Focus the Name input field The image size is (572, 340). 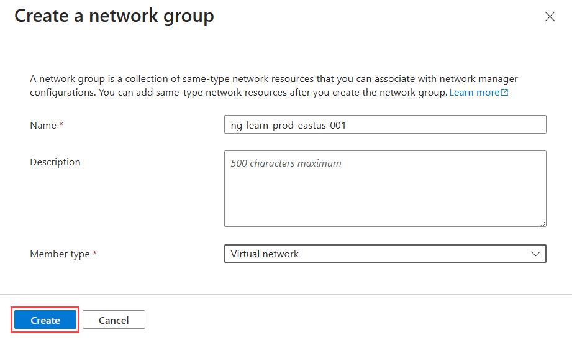(x=385, y=124)
